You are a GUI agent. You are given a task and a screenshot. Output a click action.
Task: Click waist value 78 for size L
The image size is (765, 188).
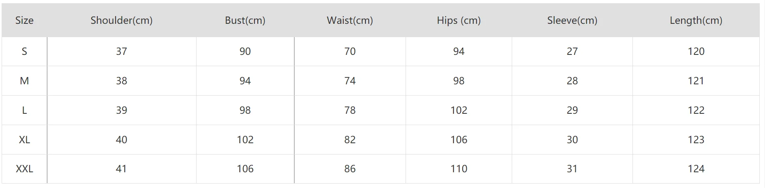[x=350, y=110]
